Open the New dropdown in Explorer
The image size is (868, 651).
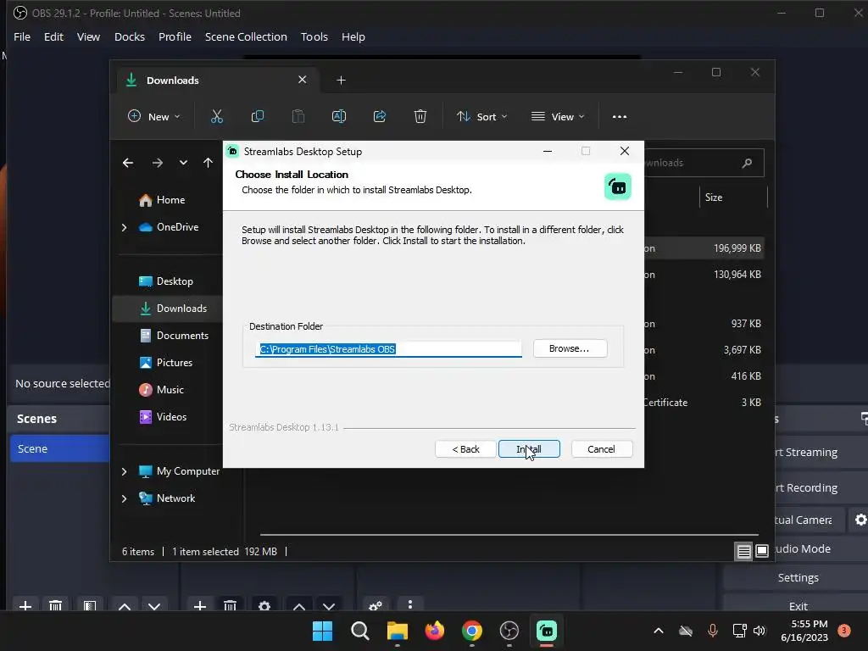tap(154, 116)
